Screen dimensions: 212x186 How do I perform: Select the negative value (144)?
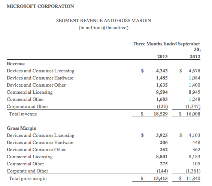pyautogui.click(x=163, y=171)
